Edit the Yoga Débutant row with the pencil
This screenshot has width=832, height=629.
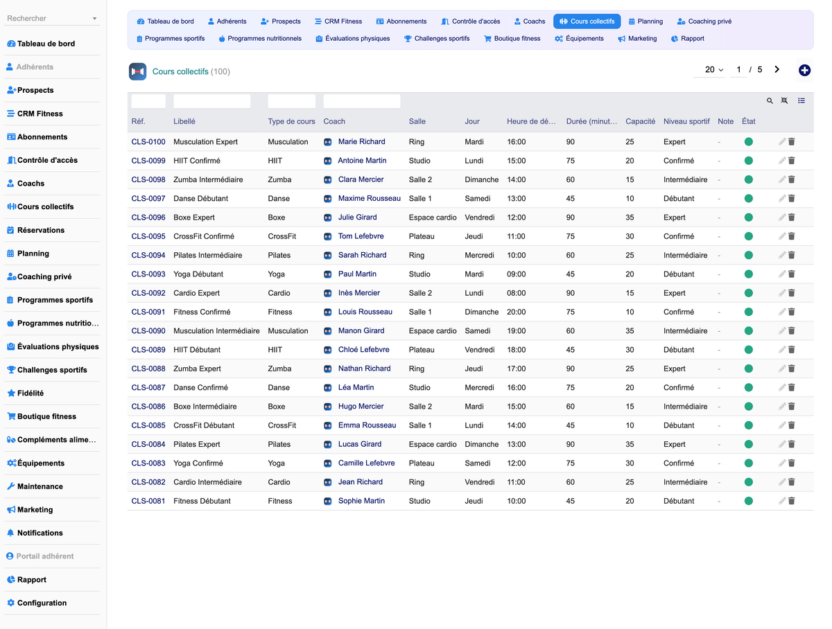782,274
